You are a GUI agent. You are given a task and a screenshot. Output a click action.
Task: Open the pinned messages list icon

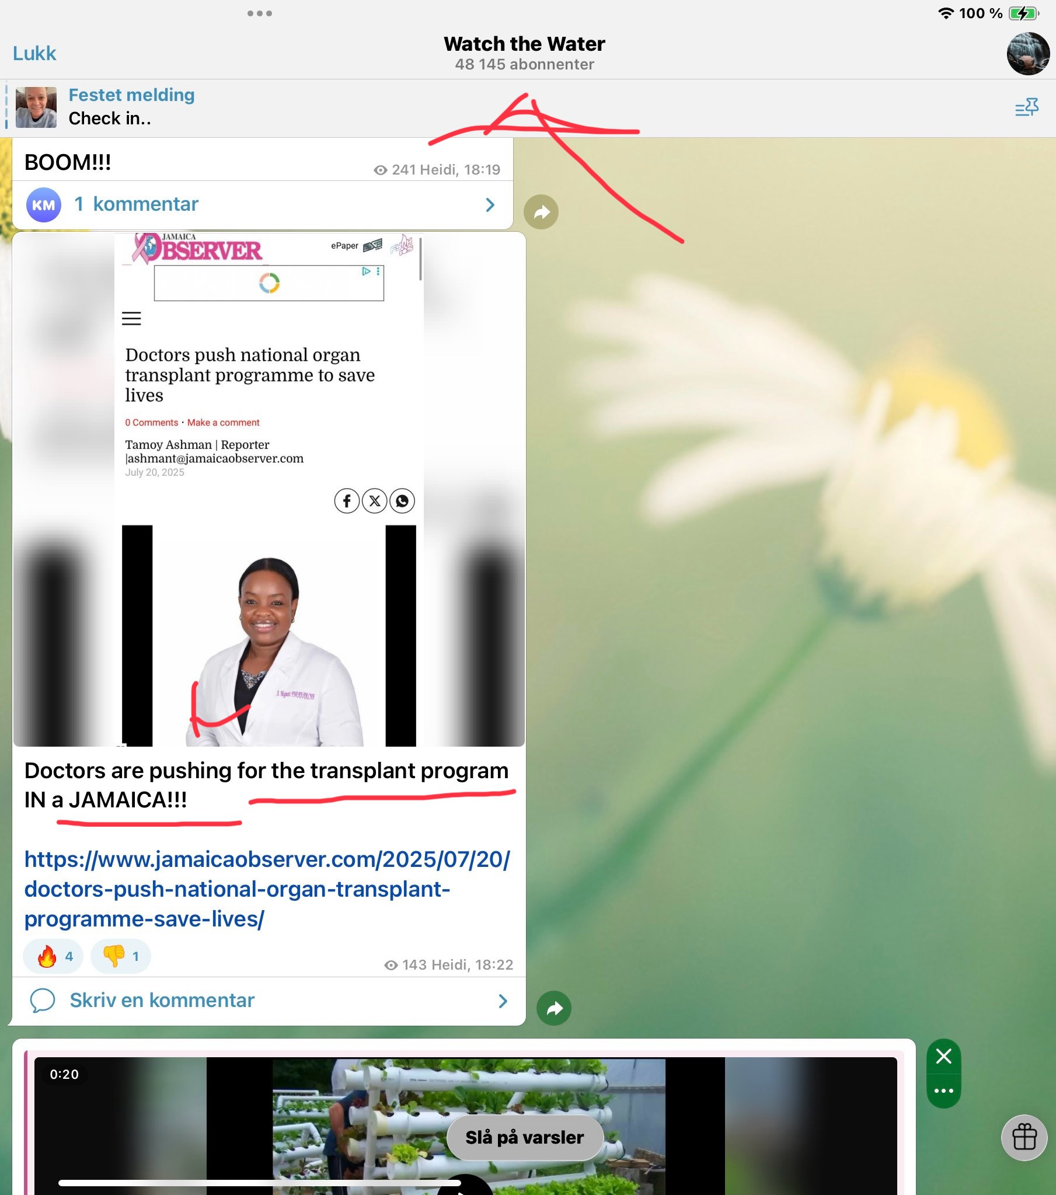click(1026, 107)
